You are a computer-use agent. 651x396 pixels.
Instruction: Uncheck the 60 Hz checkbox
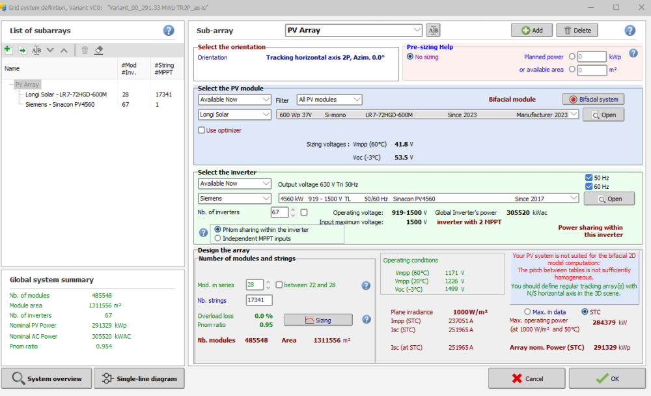coord(589,186)
